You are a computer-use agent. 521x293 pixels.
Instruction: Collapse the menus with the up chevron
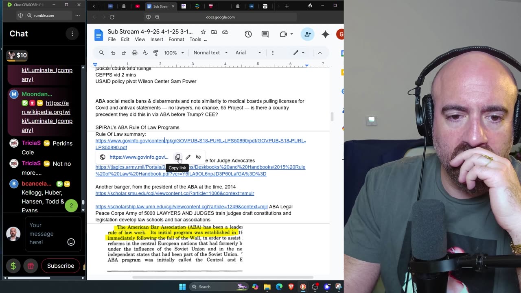tap(320, 52)
